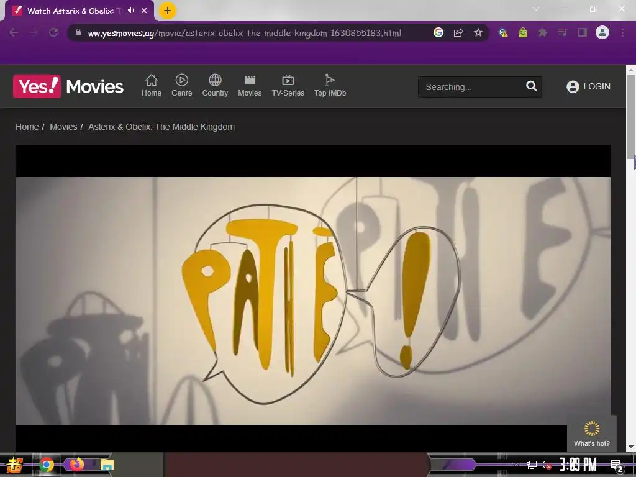
Task: Show hidden tray icons chevron
Action: [516, 465]
